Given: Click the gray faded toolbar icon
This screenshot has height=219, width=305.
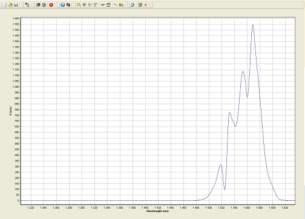Looking at the screenshot, I should pos(90,5).
